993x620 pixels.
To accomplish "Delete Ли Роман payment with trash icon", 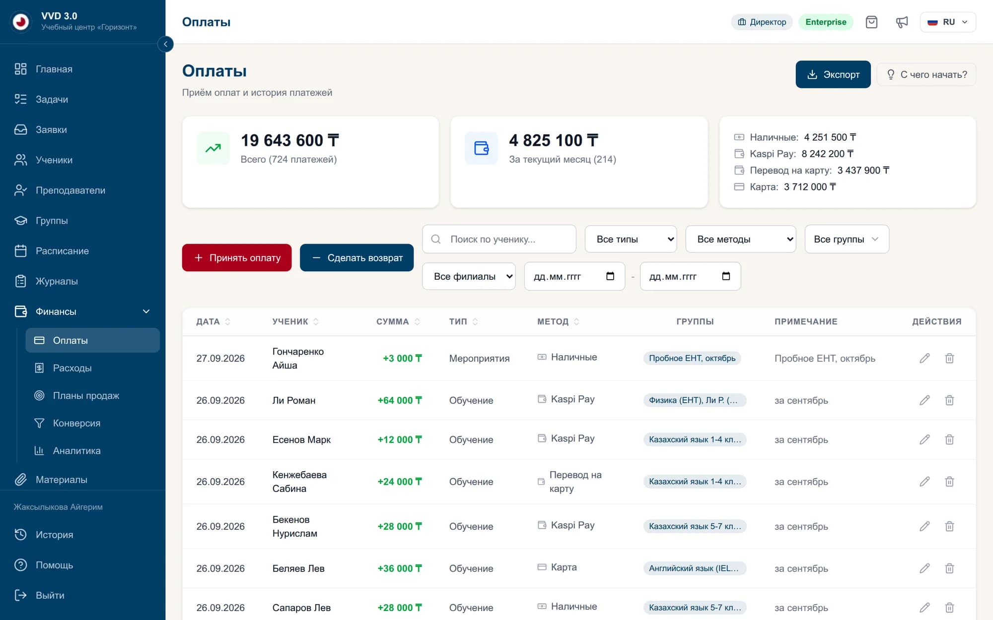I will point(949,400).
